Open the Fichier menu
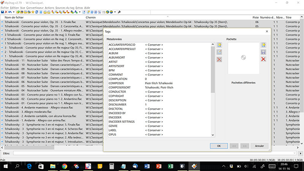Image resolution: width=304 pixels, height=171 pixels. click(x=5, y=8)
